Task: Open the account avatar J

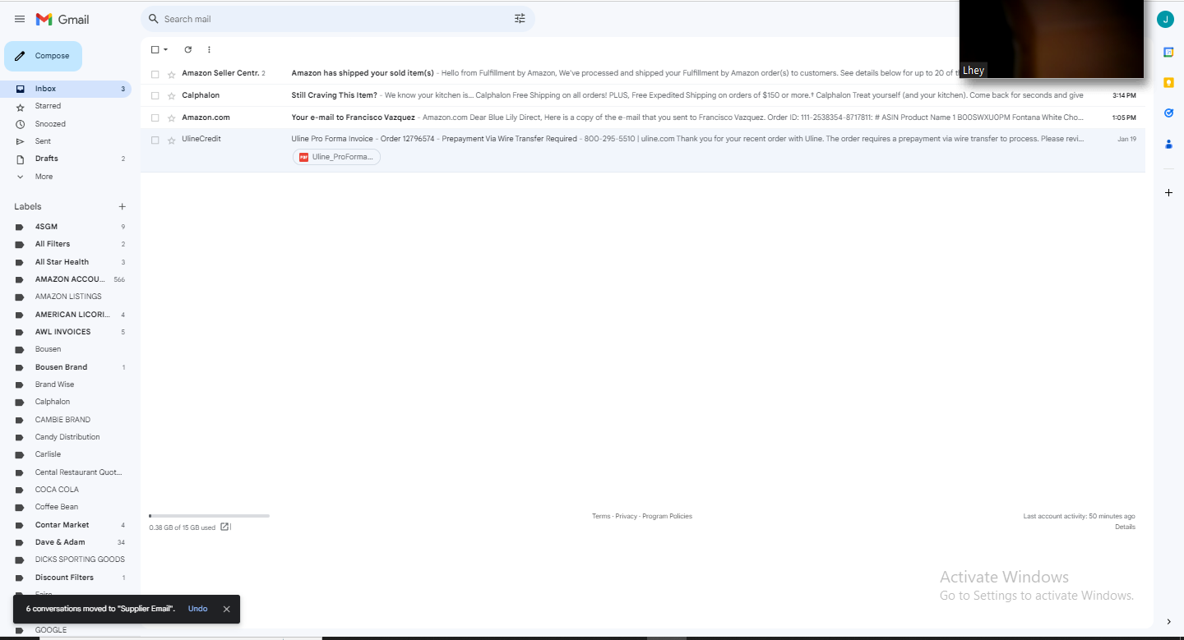Action: tap(1165, 20)
